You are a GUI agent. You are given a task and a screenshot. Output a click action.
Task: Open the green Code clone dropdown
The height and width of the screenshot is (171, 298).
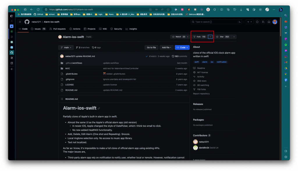coord(182,47)
